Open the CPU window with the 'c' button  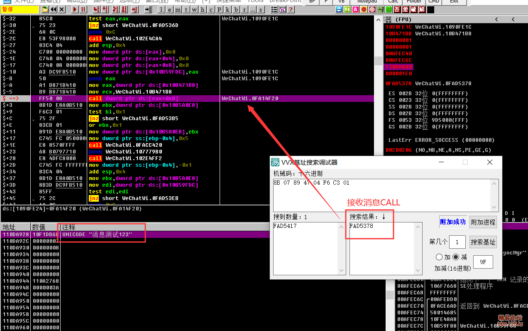(211, 9)
